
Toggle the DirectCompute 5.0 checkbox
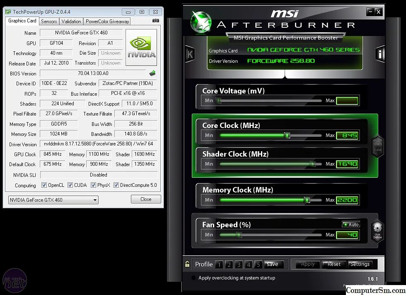[x=116, y=185]
